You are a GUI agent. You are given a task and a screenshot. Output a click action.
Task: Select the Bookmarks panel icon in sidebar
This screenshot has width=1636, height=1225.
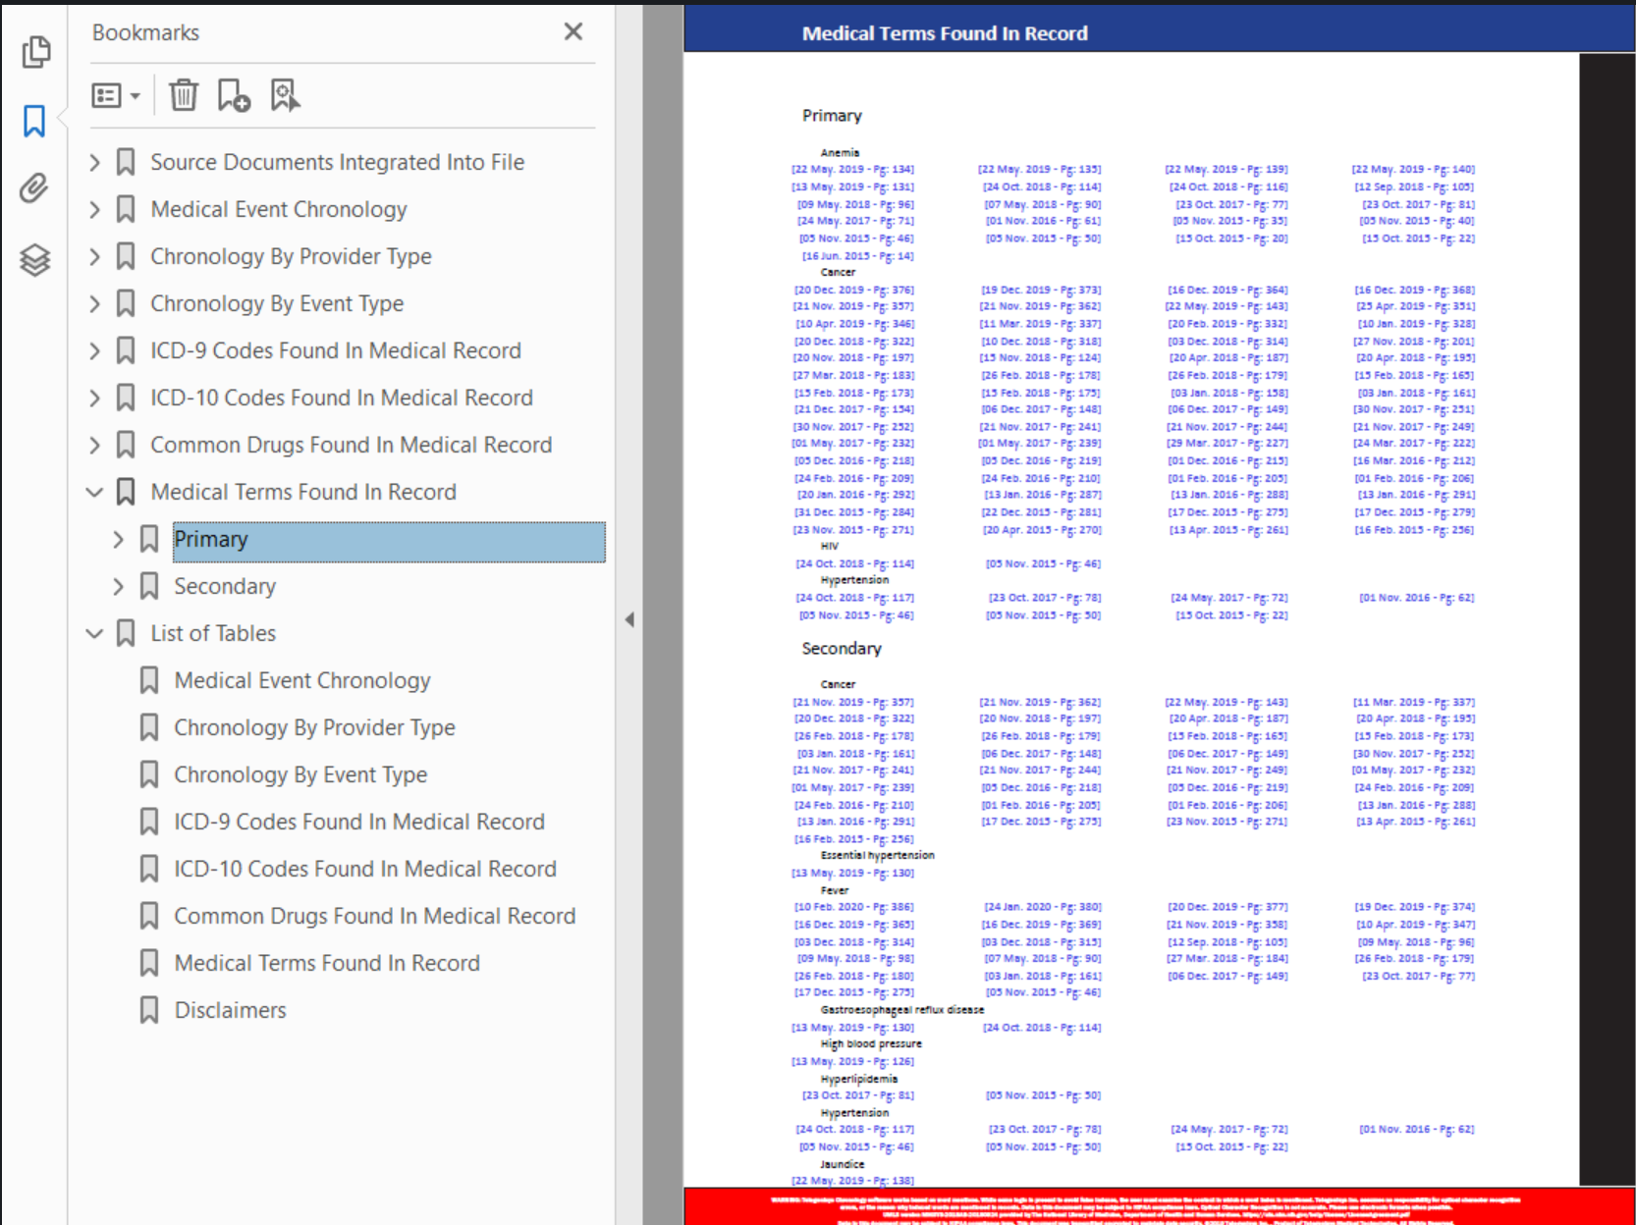coord(34,122)
